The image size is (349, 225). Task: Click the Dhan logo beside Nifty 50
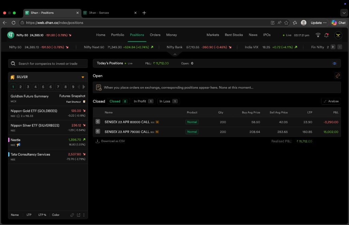click(11, 35)
